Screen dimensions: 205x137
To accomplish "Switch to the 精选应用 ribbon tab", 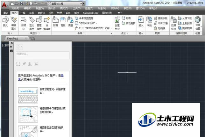I will (107, 13).
